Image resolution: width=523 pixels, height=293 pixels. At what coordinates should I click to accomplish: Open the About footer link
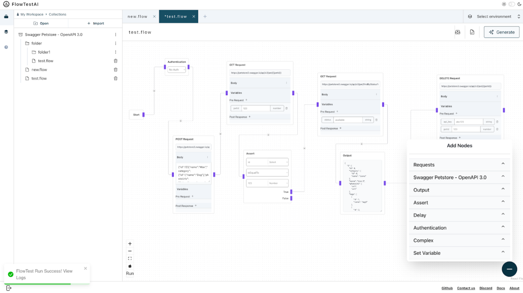[514, 288]
